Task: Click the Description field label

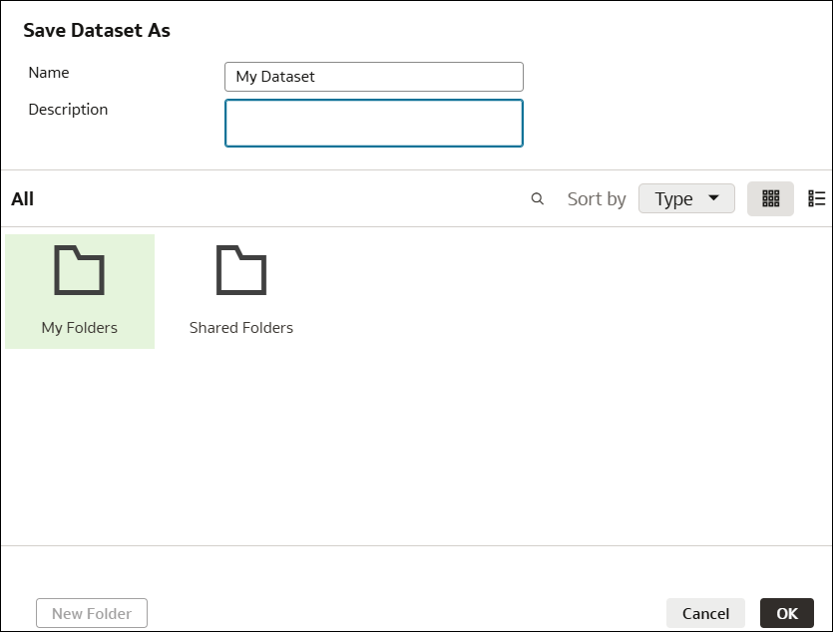Action: pos(68,110)
